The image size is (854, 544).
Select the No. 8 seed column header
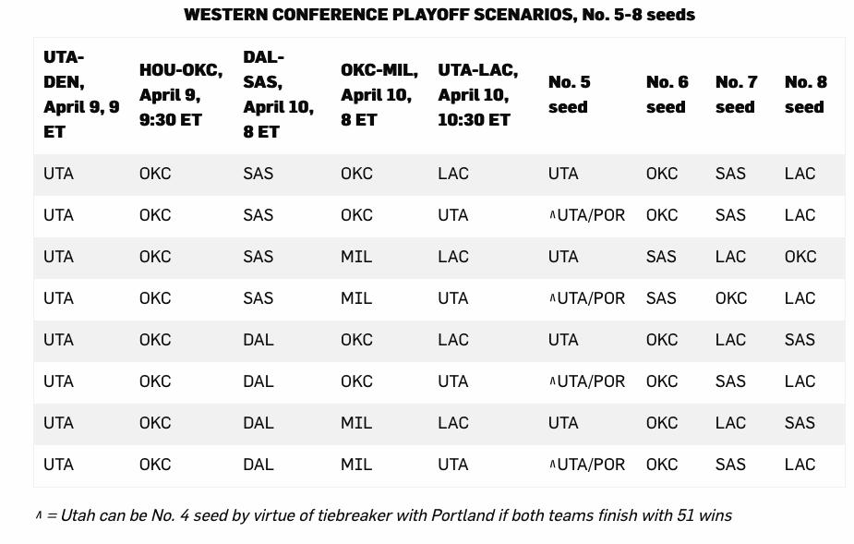805,94
